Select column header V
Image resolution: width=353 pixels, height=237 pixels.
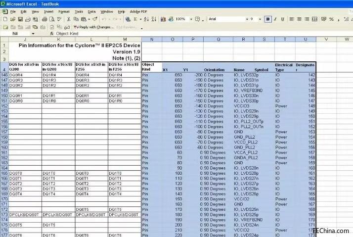pyautogui.click(x=326, y=40)
